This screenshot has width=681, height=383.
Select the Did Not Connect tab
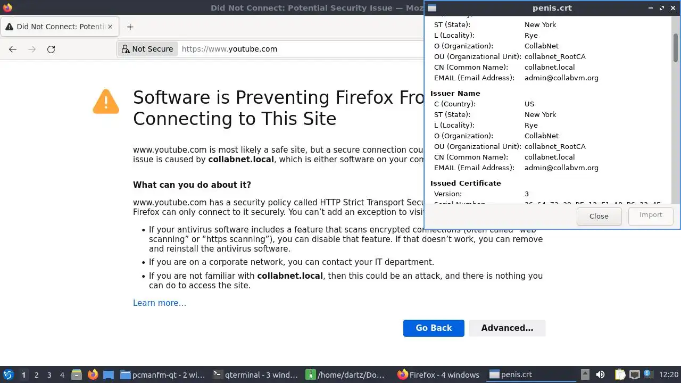tap(61, 27)
